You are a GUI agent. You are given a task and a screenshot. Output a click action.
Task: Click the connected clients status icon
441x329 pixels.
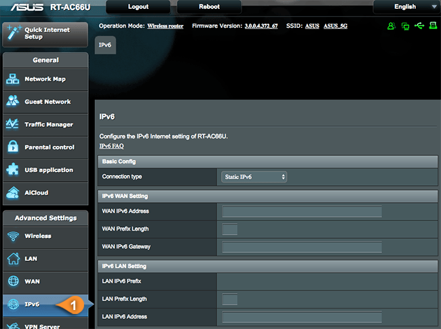point(391,26)
